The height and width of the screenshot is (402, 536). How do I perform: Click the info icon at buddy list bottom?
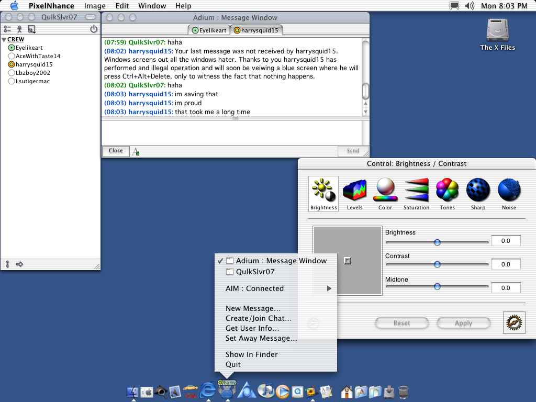(7, 264)
